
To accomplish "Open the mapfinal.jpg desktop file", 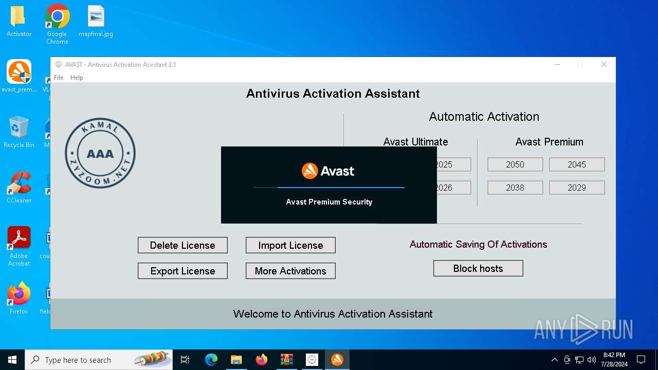I will [x=96, y=21].
